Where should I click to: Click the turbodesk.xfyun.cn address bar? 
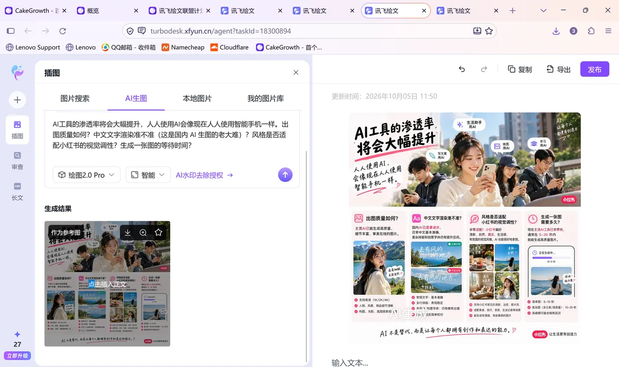(309, 31)
